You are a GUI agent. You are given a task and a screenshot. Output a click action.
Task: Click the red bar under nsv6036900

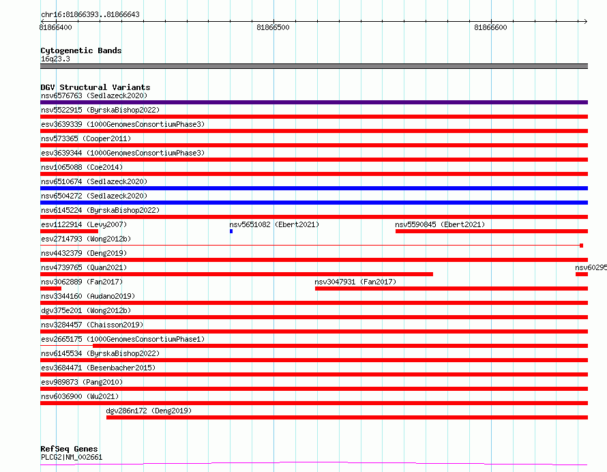point(314,403)
